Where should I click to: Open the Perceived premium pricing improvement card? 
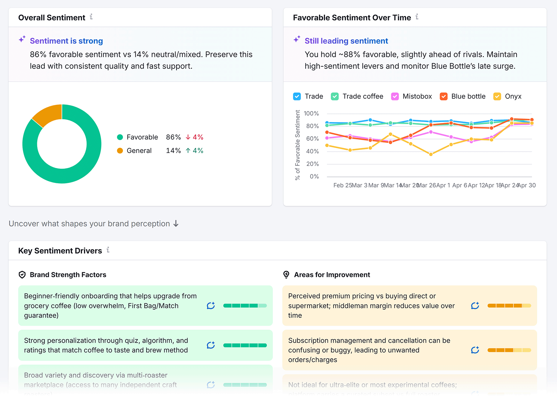point(410,306)
